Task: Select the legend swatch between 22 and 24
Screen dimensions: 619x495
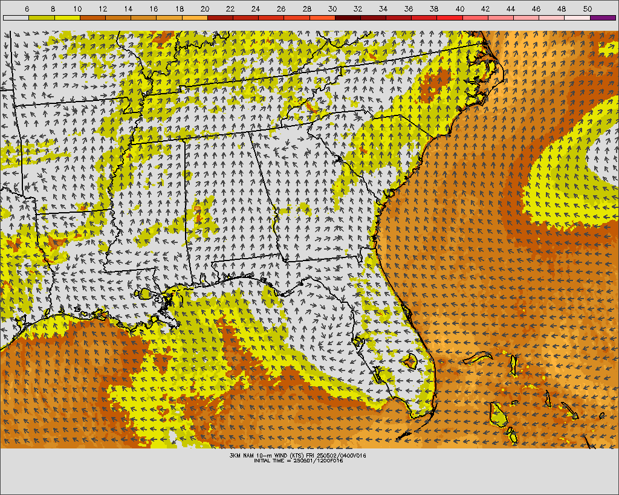Action: point(246,18)
